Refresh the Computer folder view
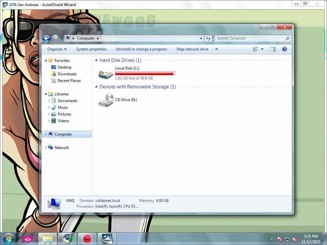327x245 pixels. [208, 38]
